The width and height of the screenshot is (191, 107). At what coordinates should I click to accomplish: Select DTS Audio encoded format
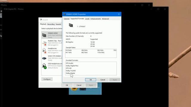click(x=70, y=63)
